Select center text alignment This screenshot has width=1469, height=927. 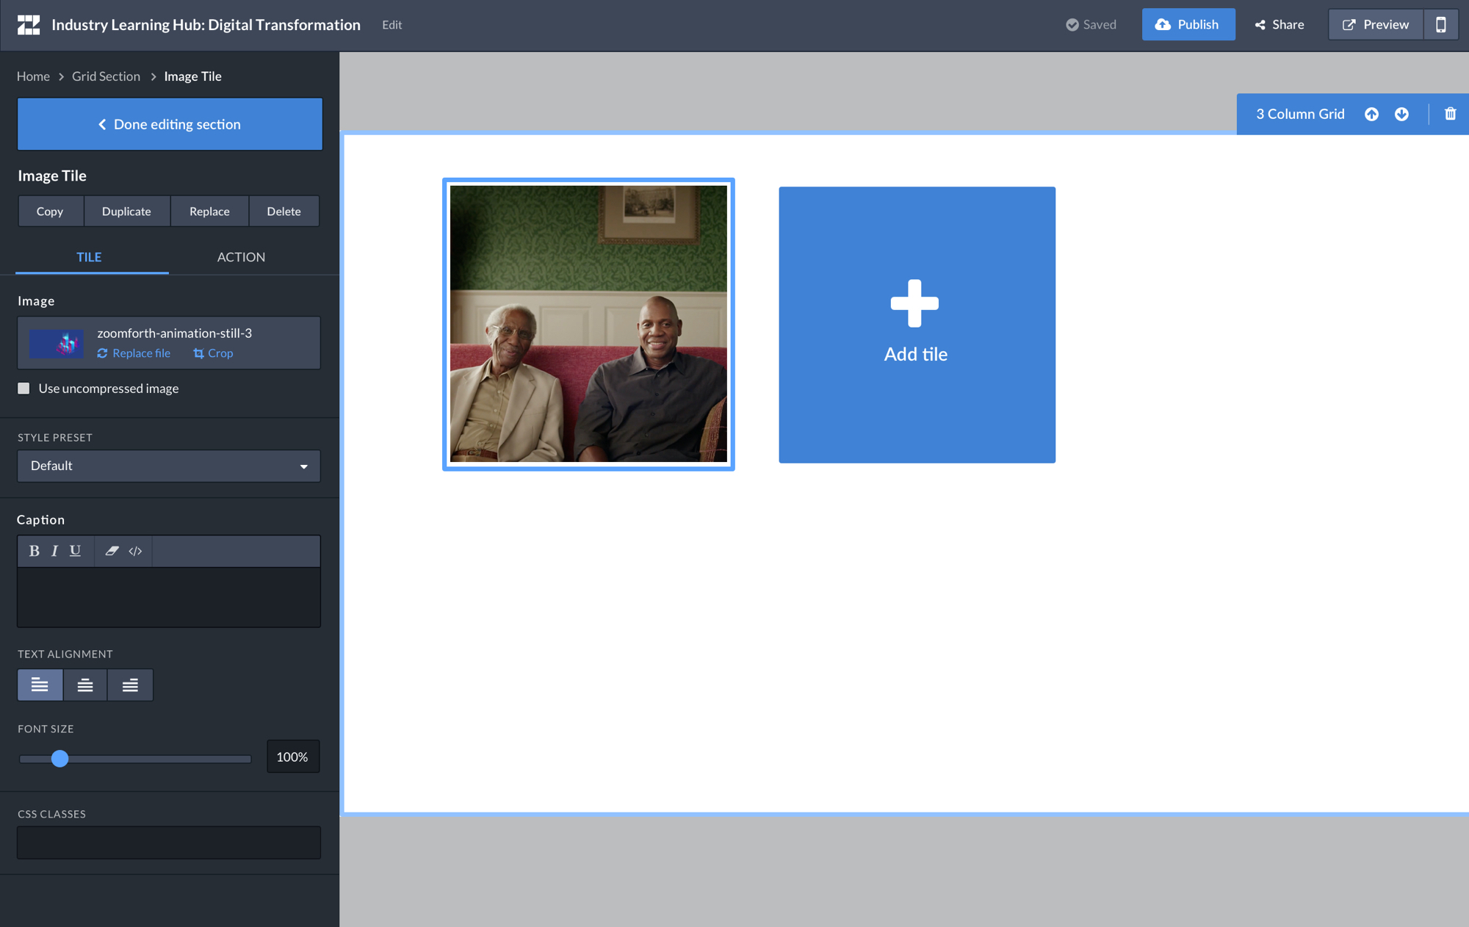click(x=85, y=685)
